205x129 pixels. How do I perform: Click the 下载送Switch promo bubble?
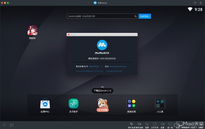[100, 91]
